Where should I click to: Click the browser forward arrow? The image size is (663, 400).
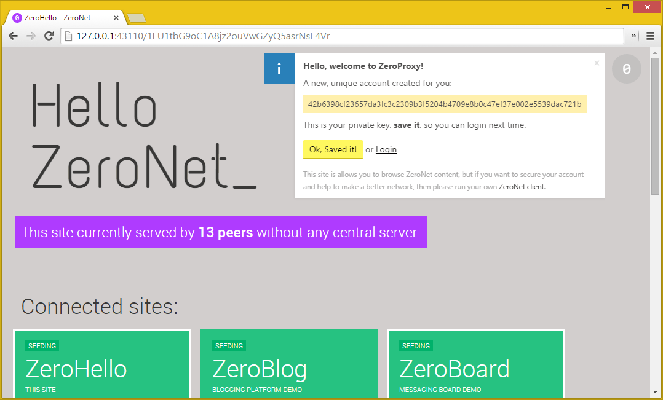point(31,36)
